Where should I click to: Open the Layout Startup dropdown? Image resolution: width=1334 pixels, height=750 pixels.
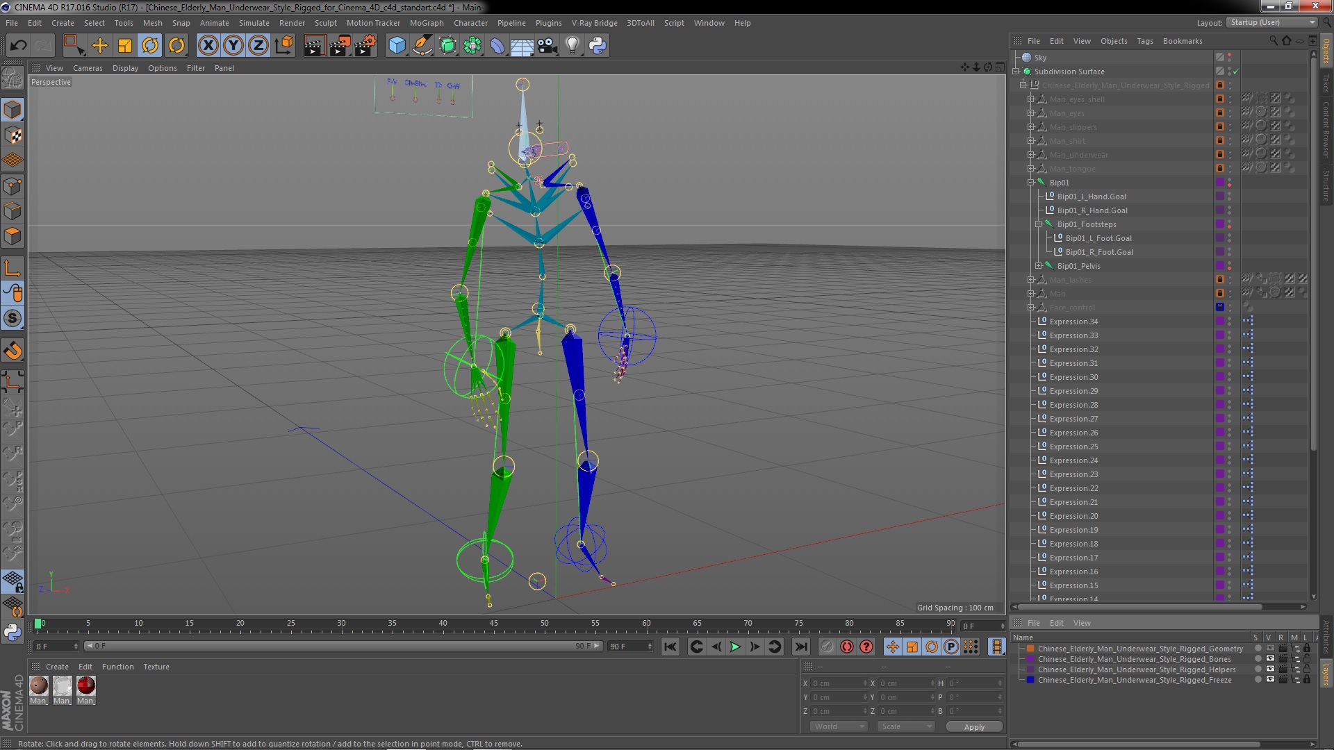(x=1271, y=22)
